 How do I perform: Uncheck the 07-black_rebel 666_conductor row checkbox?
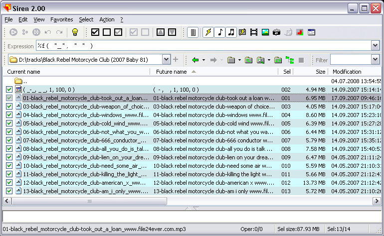9,140
